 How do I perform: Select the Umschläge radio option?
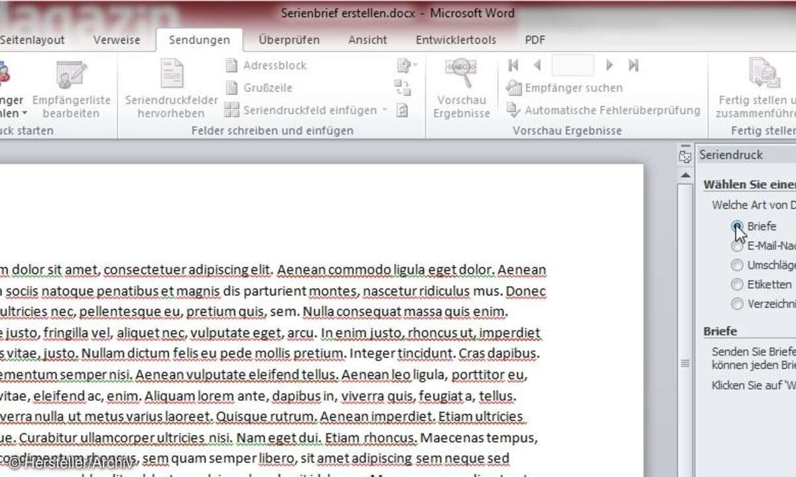point(737,265)
